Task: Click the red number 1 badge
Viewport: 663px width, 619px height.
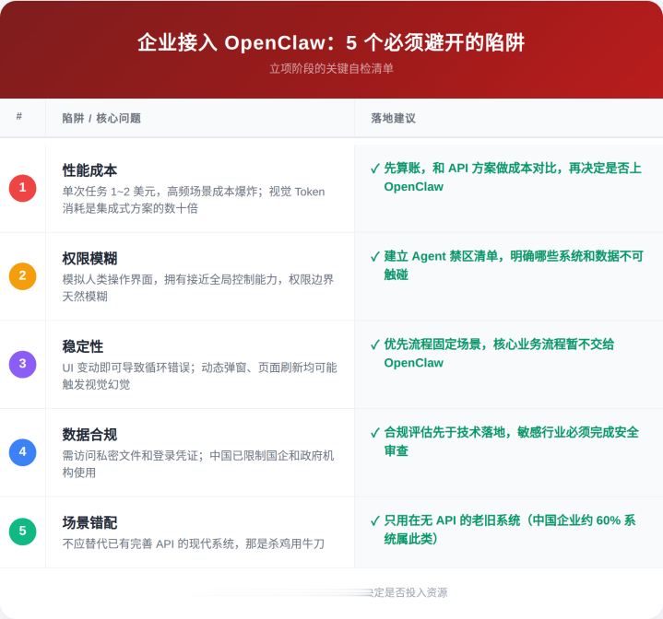Action: (22, 188)
